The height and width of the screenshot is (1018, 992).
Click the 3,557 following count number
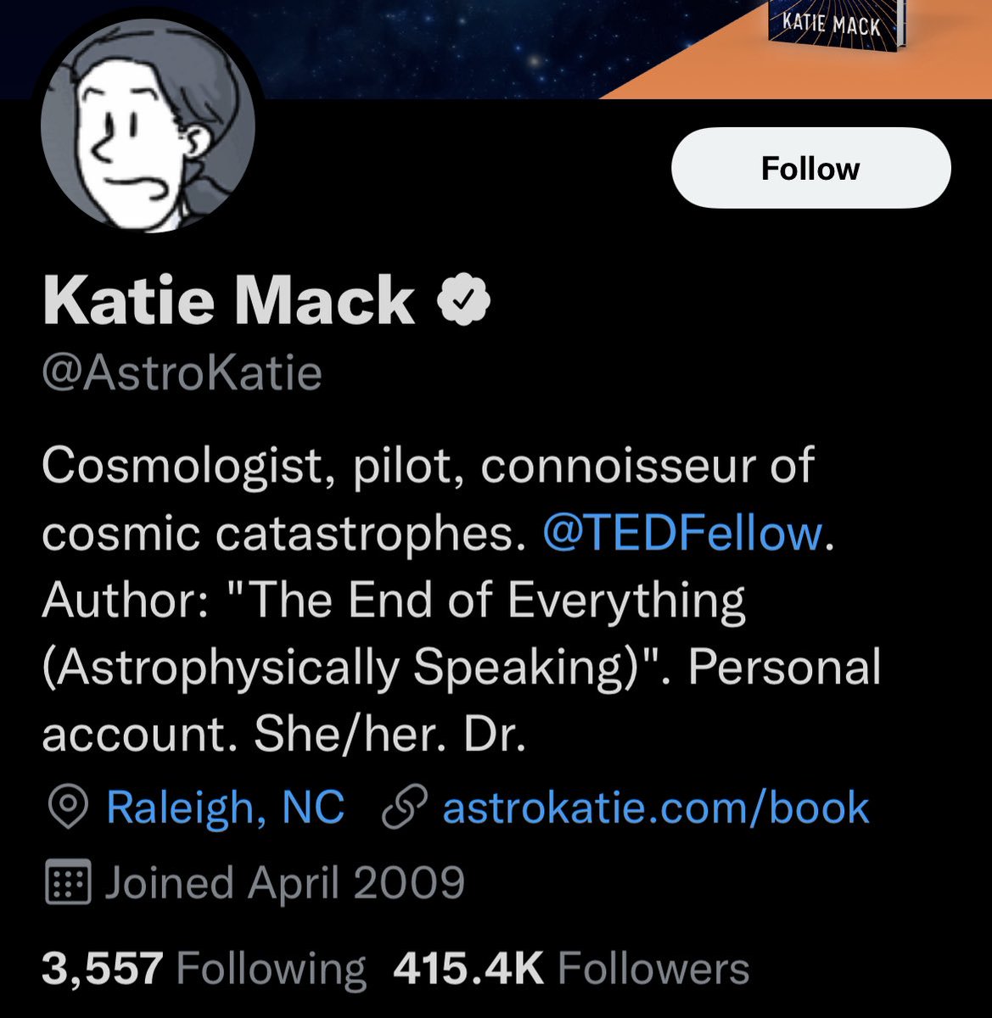pos(102,969)
